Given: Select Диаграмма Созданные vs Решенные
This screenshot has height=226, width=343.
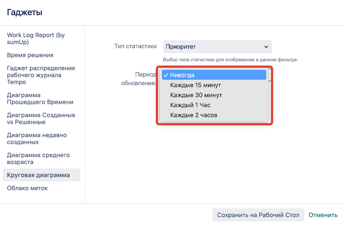Looking at the screenshot, I should coord(41,119).
